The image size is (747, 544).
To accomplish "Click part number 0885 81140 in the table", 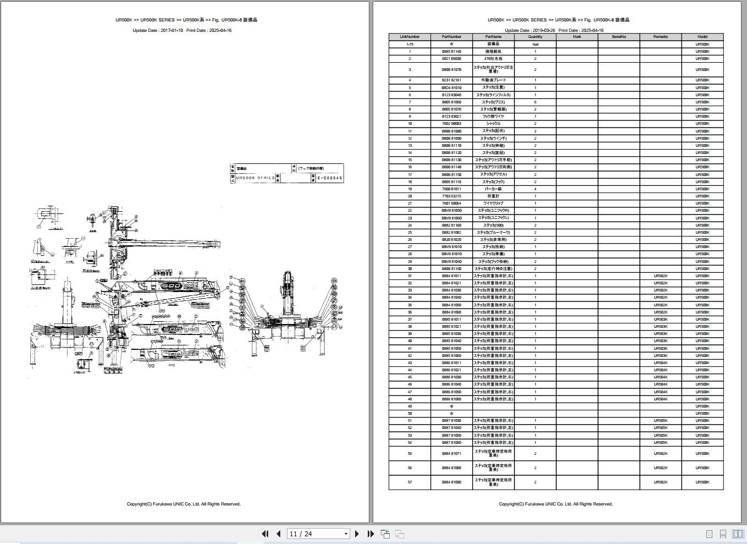I will 451,51.
